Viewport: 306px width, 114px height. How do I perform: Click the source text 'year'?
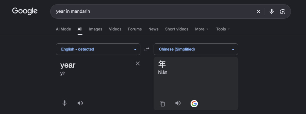[68, 65]
